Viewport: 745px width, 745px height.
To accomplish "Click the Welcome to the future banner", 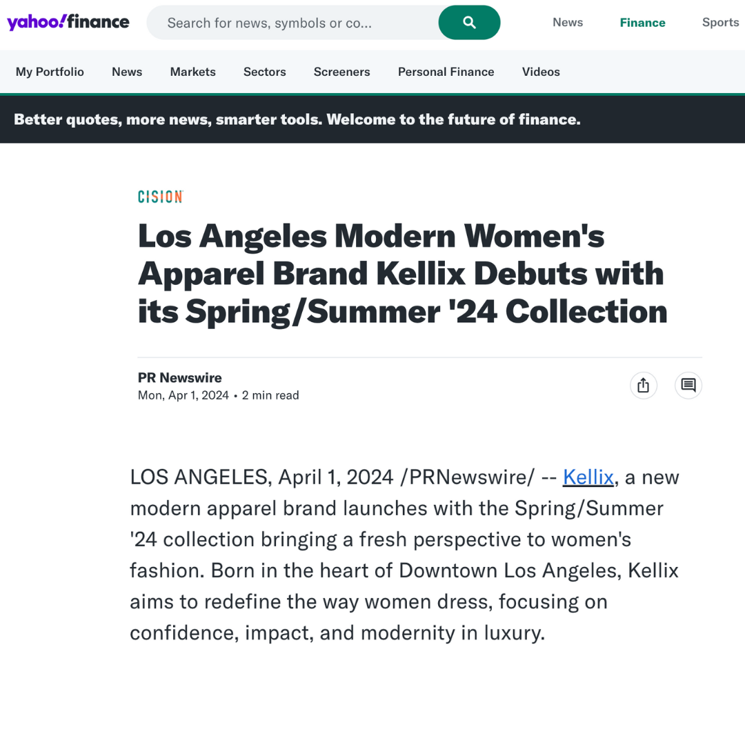I will tap(297, 119).
